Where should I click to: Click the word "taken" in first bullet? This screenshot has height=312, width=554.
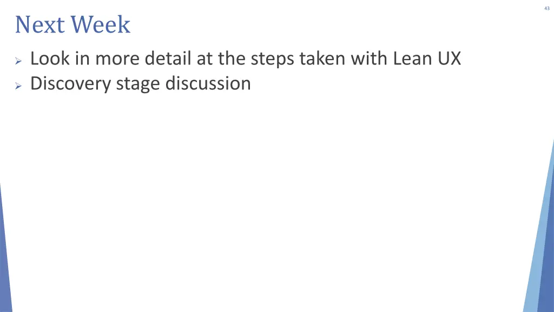coord(322,58)
